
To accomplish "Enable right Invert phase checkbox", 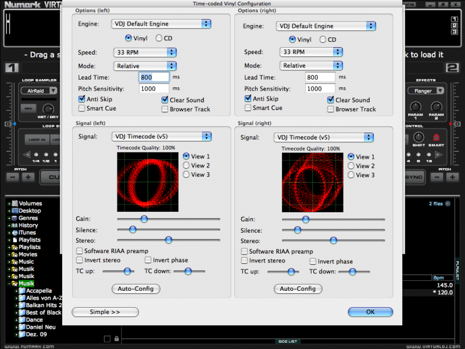I will pos(313,261).
